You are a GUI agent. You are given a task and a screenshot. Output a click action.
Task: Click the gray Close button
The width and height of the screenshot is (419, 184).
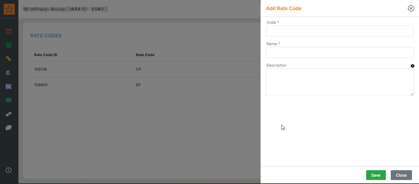(x=401, y=175)
